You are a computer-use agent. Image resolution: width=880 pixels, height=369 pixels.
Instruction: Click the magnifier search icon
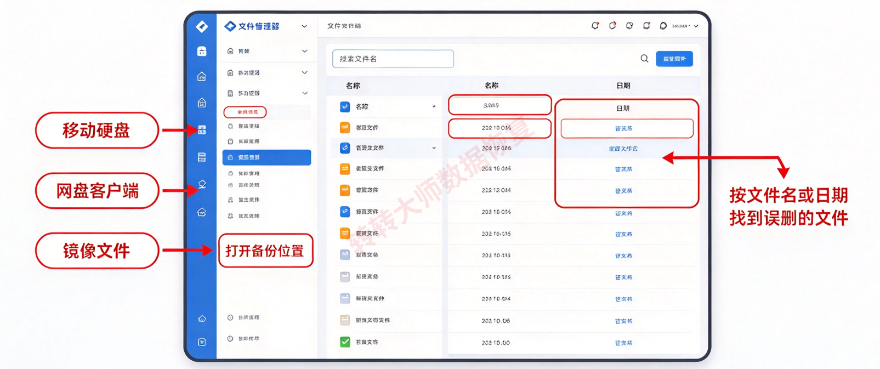pyautogui.click(x=644, y=59)
